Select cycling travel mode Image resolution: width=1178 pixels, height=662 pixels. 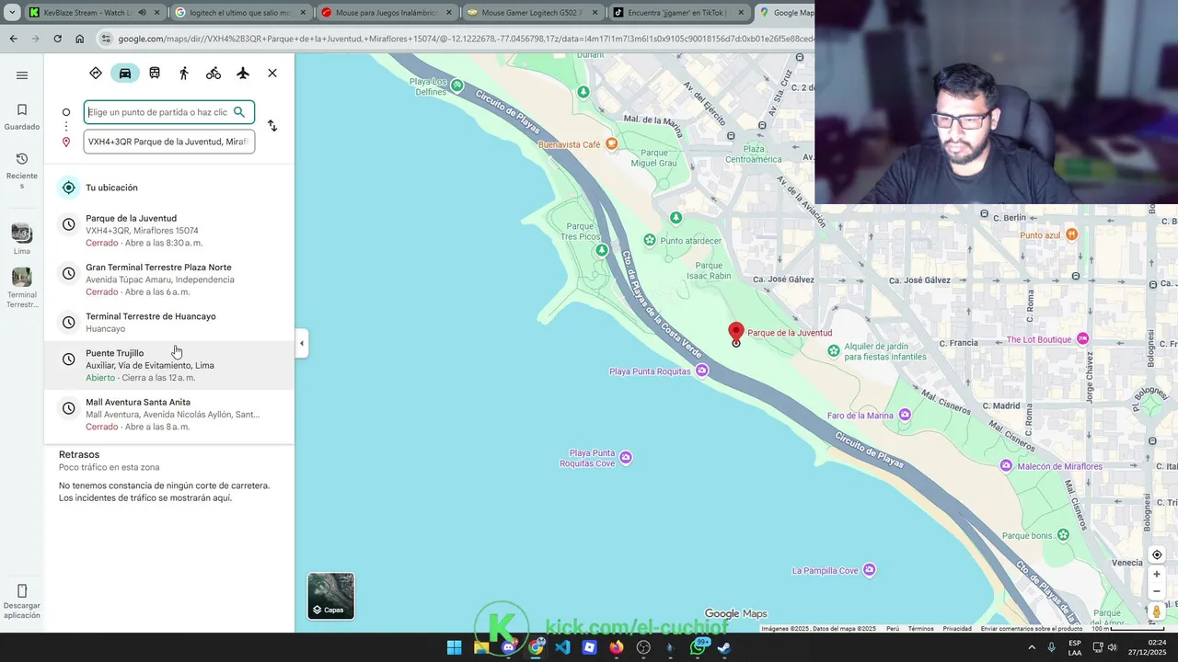click(214, 73)
